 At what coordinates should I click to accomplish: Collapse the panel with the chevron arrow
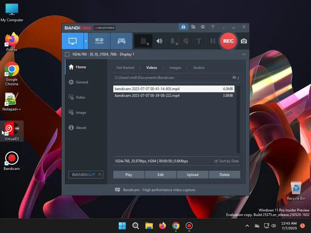(244, 54)
